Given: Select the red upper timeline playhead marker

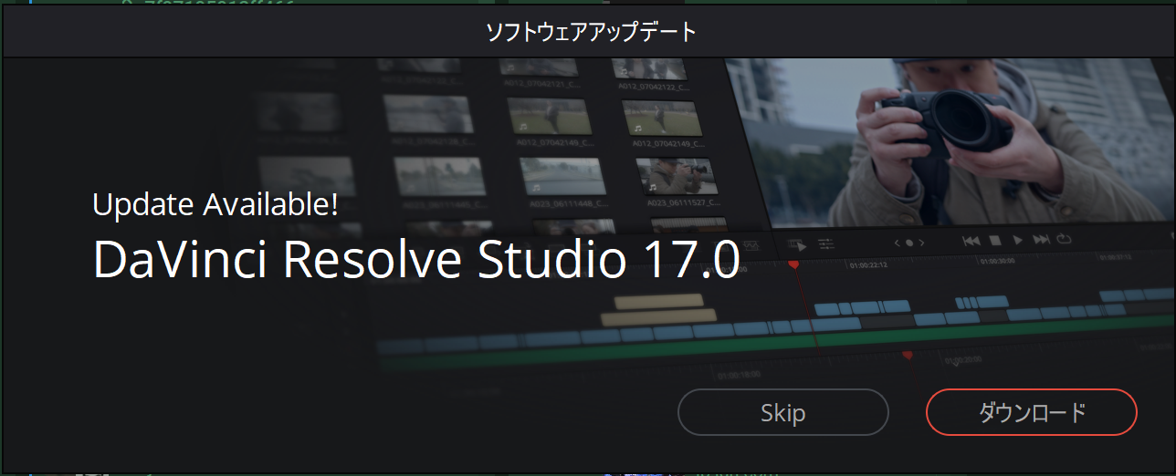Looking at the screenshot, I should tap(793, 264).
